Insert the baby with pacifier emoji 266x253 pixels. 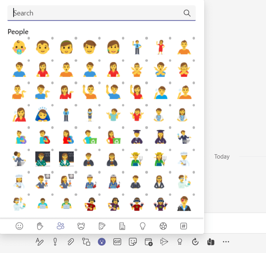click(x=19, y=47)
